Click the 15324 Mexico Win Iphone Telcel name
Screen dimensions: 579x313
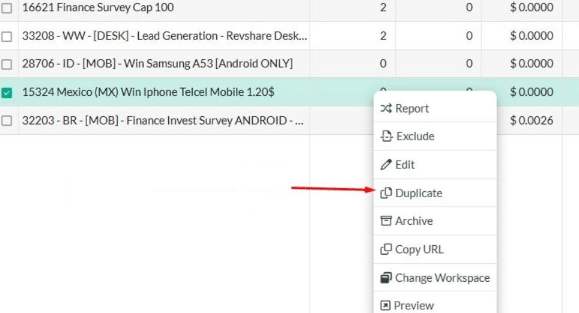[148, 92]
